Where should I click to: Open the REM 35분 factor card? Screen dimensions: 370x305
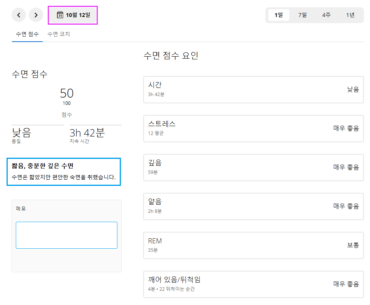pyautogui.click(x=253, y=245)
